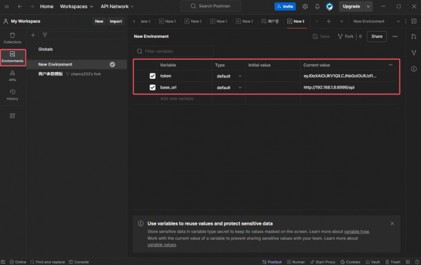Open Runner in status bar
The height and width of the screenshot is (265, 421).
click(x=295, y=262)
